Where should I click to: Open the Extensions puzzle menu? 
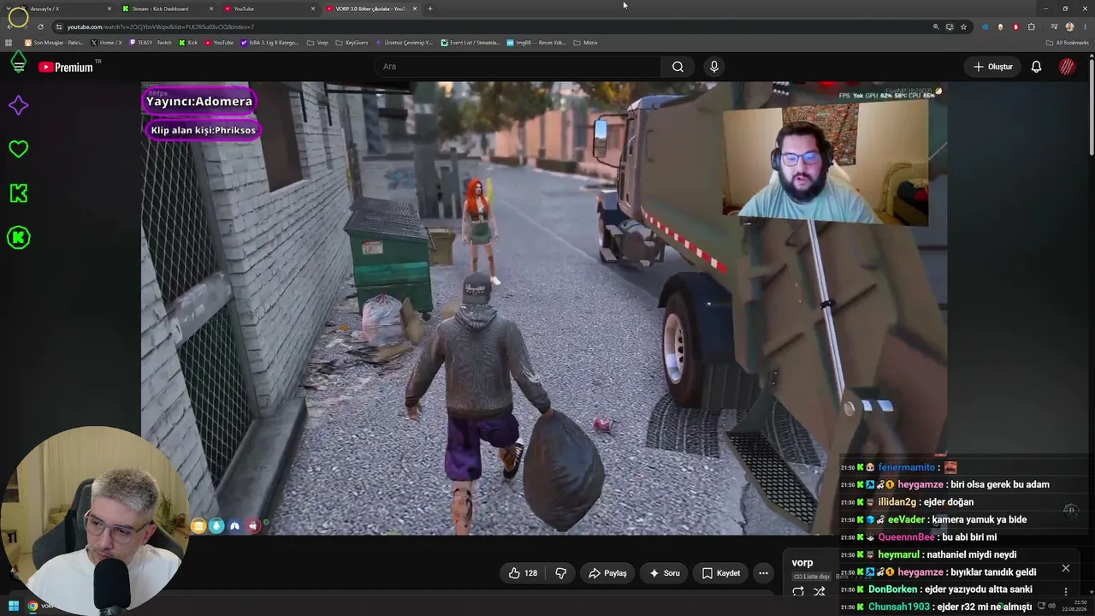[1032, 27]
